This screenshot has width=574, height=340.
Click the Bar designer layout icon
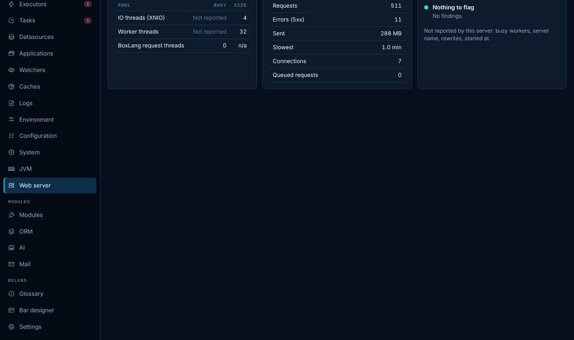[x=12, y=310]
